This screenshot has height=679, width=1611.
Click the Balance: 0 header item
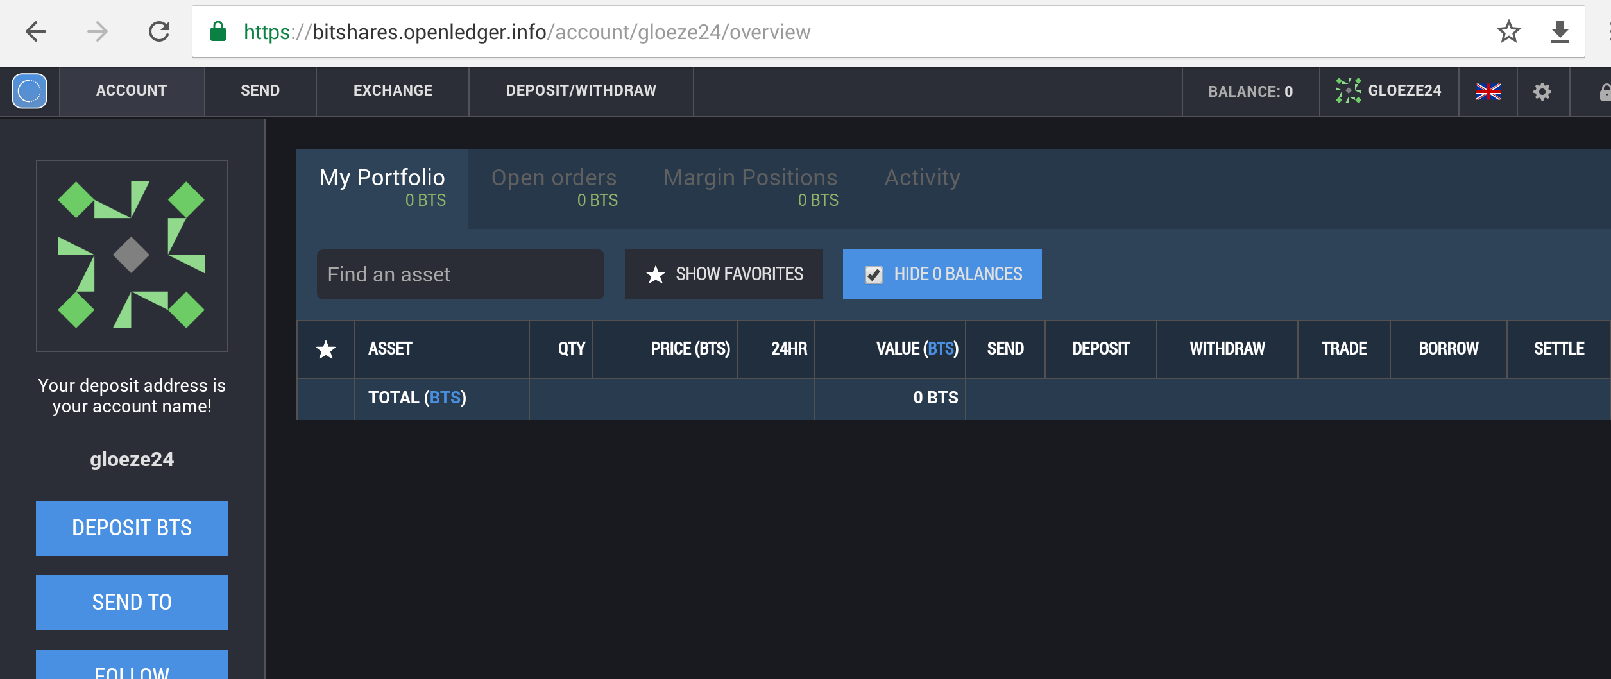[1250, 92]
